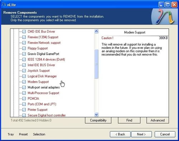Click the component list scrollbar thumb
Viewport: 179px width, 141px height.
[96, 64]
